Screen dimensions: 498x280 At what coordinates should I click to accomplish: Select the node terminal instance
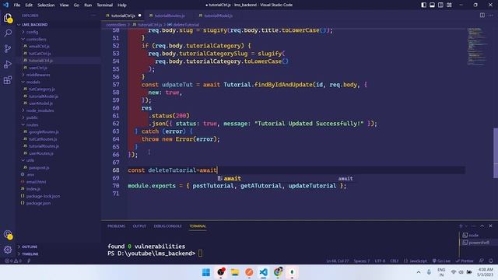point(473,235)
